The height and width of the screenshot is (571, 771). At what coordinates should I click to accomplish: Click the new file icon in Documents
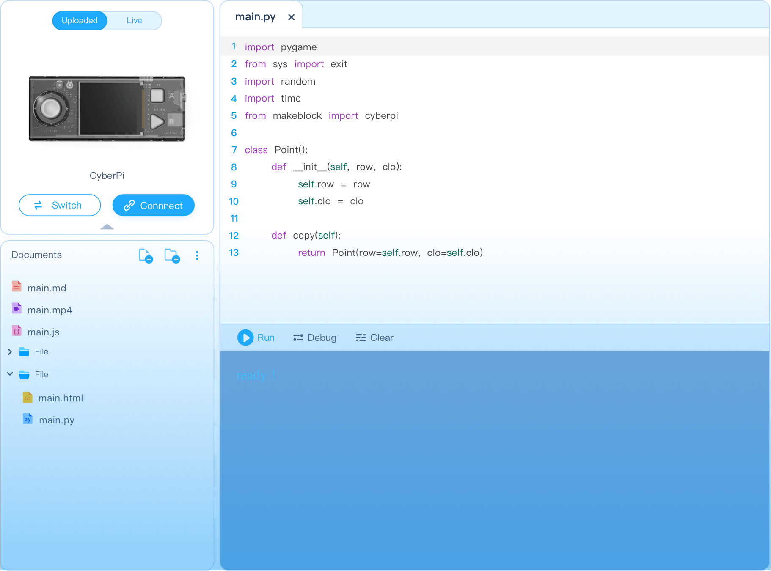(146, 255)
